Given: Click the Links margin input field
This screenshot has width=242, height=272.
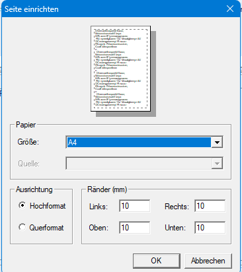Looking at the screenshot, I should click(x=134, y=206).
